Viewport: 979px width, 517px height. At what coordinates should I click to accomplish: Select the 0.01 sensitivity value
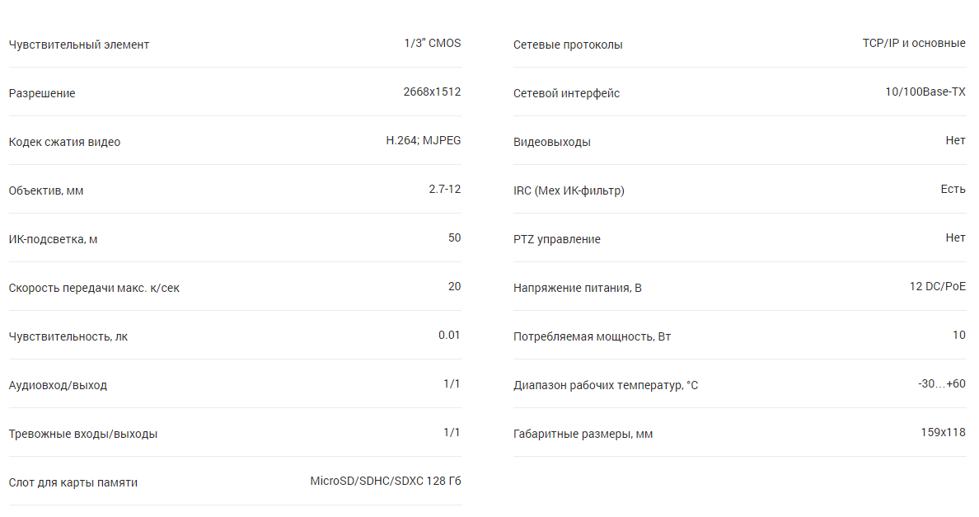click(x=449, y=336)
